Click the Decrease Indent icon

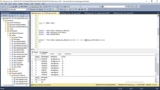pos(79,9)
